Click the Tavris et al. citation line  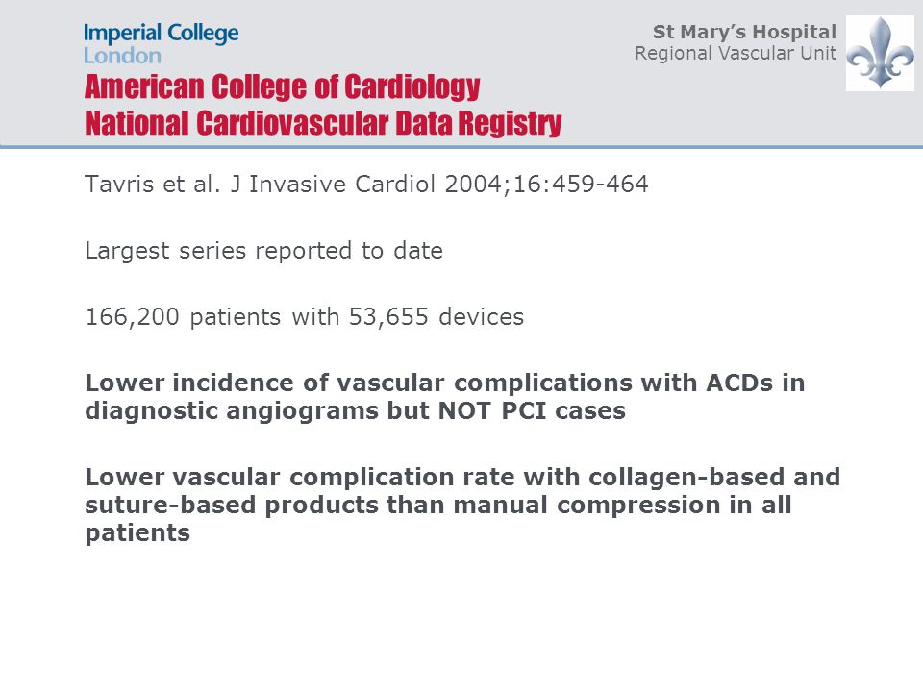pos(366,185)
